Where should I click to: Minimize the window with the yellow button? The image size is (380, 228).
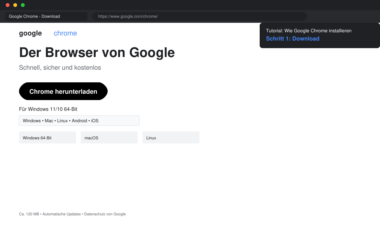click(15, 5)
